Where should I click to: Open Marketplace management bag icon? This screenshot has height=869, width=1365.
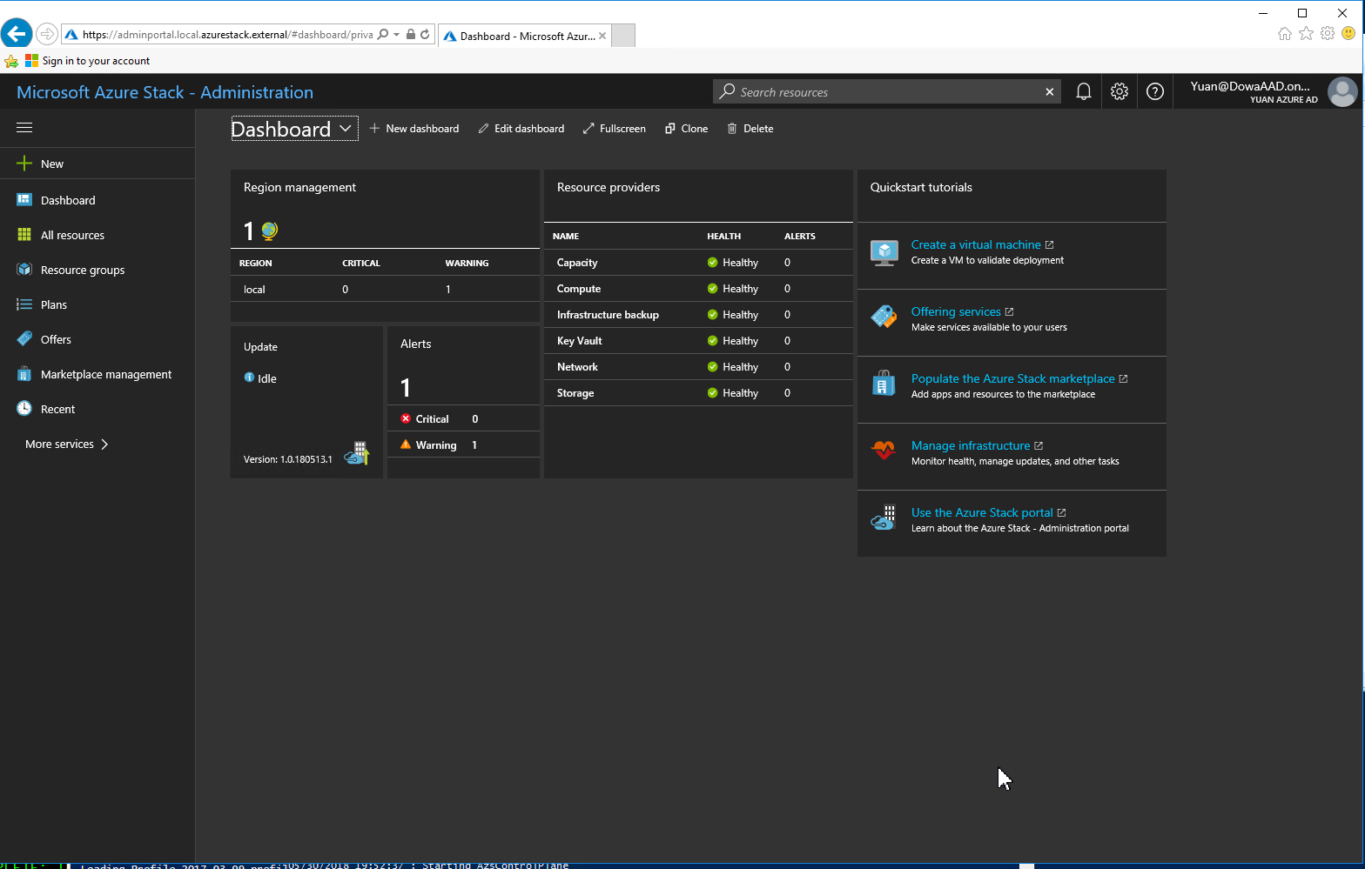tap(24, 374)
